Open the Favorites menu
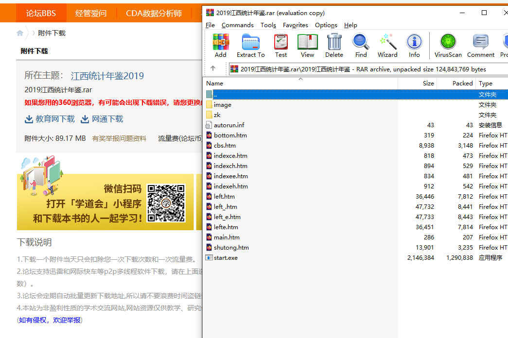 pos(295,25)
